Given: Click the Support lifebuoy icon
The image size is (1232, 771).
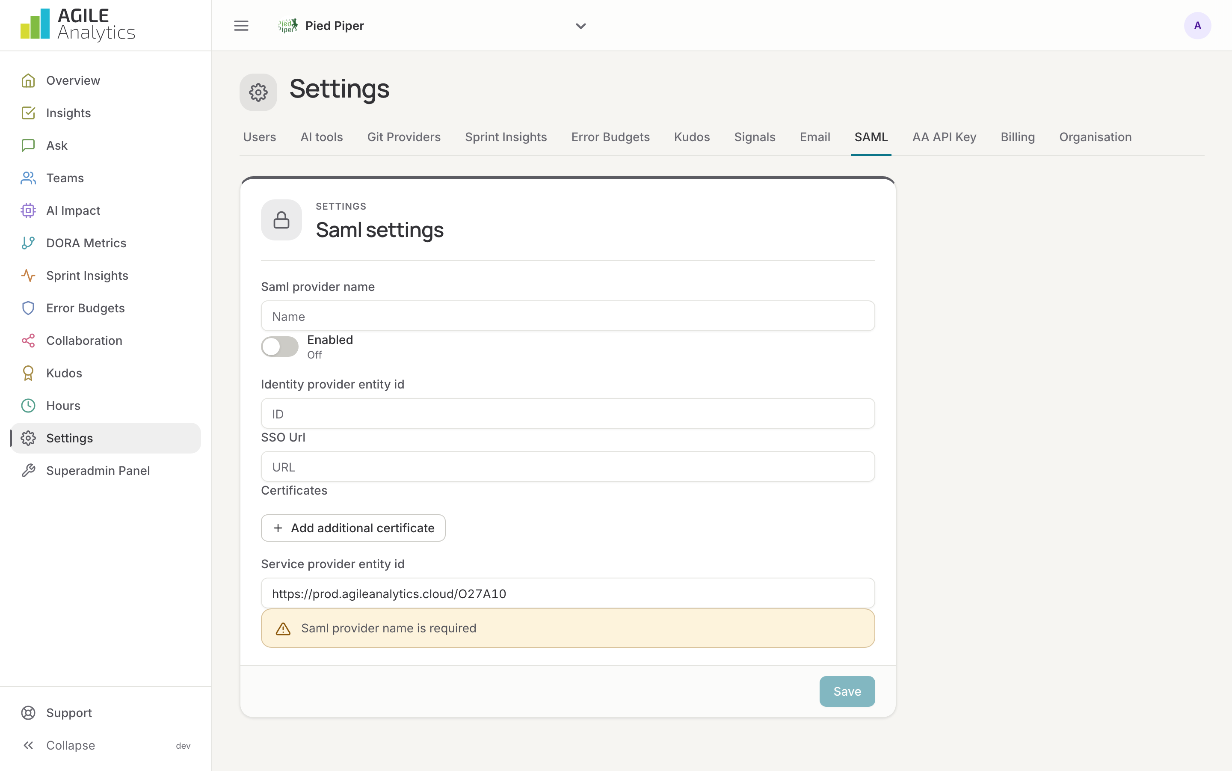Looking at the screenshot, I should (x=28, y=713).
